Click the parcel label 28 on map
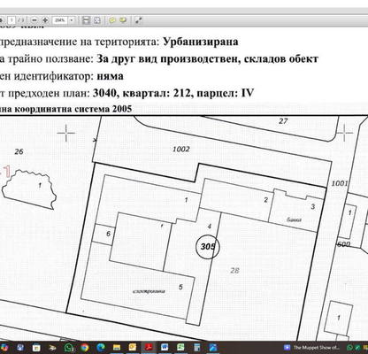This screenshot has height=354, width=368. (x=234, y=270)
